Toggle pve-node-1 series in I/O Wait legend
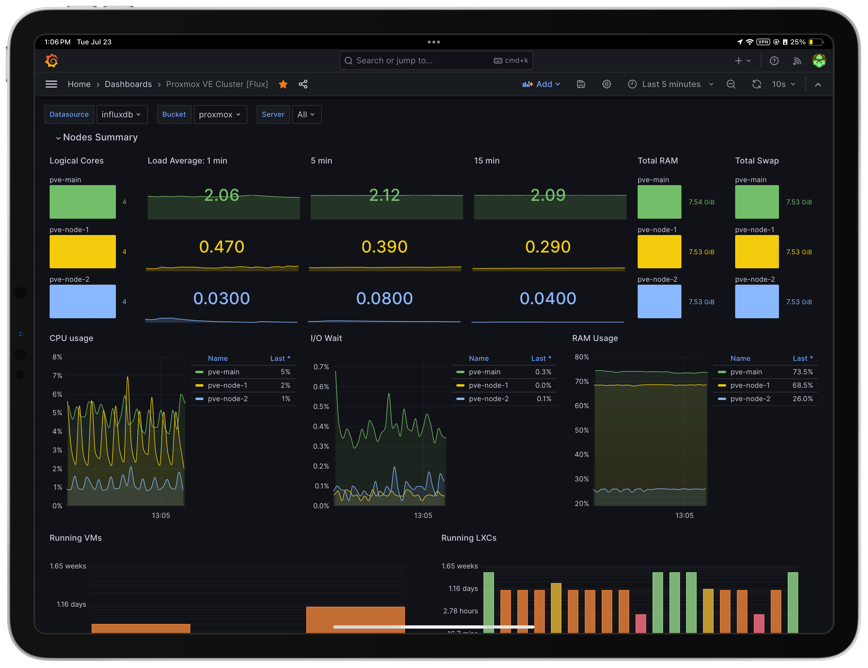Screen dimensions: 868x668 [x=488, y=385]
